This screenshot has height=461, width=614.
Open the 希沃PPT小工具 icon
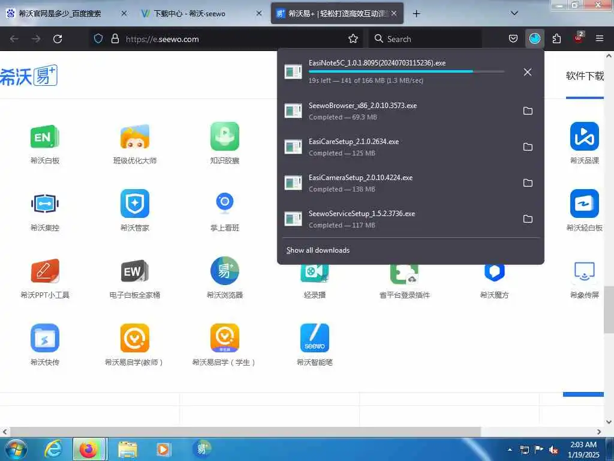tap(44, 271)
